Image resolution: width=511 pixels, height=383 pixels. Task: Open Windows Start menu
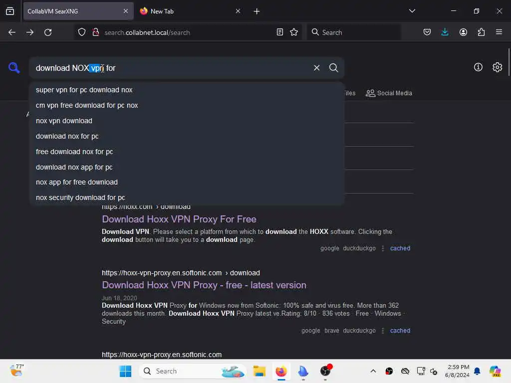point(125,371)
